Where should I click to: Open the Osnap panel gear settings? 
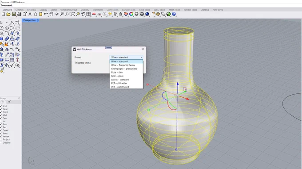[19, 98]
